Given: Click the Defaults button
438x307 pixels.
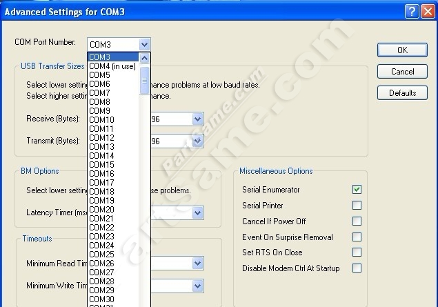Looking at the screenshot, I should pos(402,92).
